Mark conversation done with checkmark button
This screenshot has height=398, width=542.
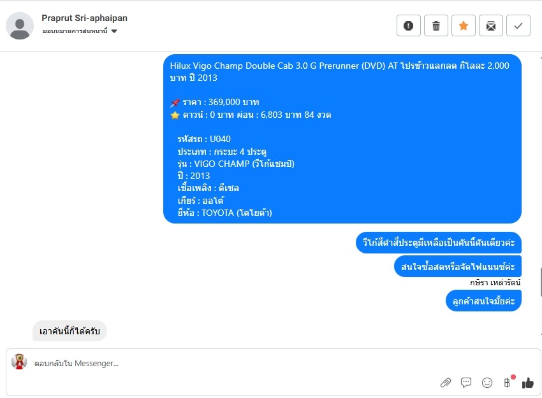[518, 25]
